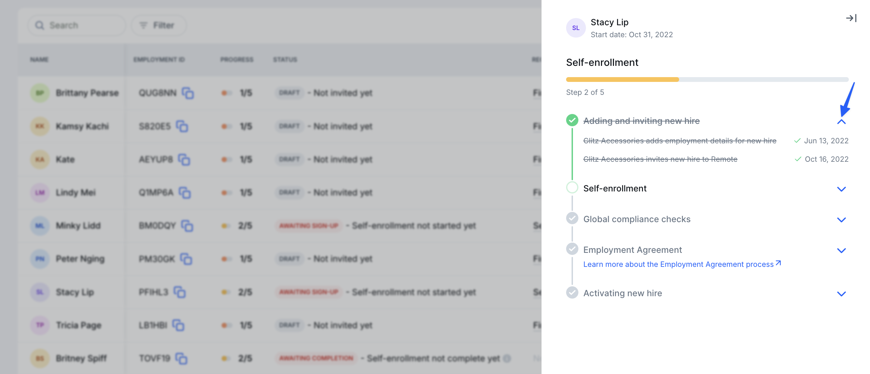Viewport: 870px width, 374px height.
Task: Click the Self-enrollment progress bar
Action: (707, 80)
